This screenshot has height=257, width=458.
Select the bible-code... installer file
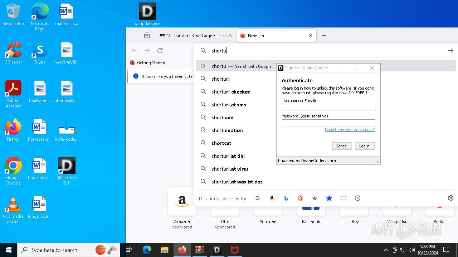[x=67, y=131]
